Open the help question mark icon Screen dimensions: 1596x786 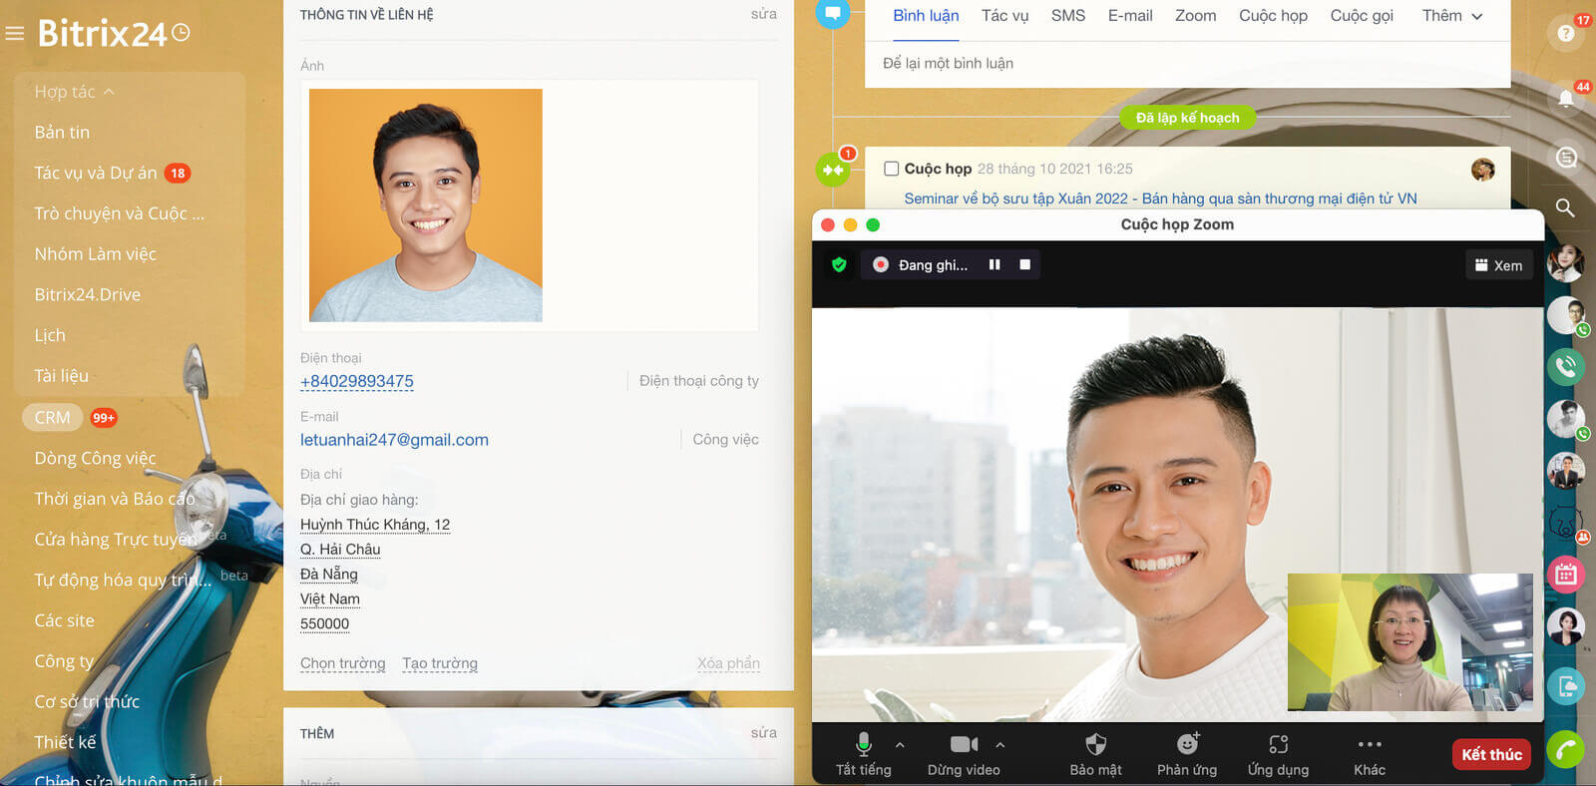pyautogui.click(x=1566, y=33)
